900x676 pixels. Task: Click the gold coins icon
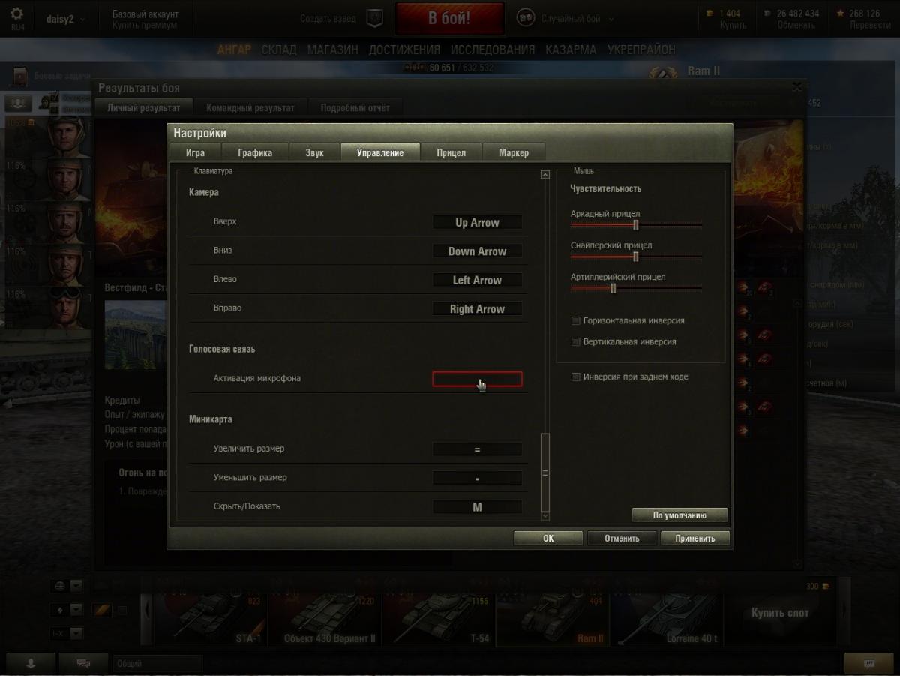(710, 14)
